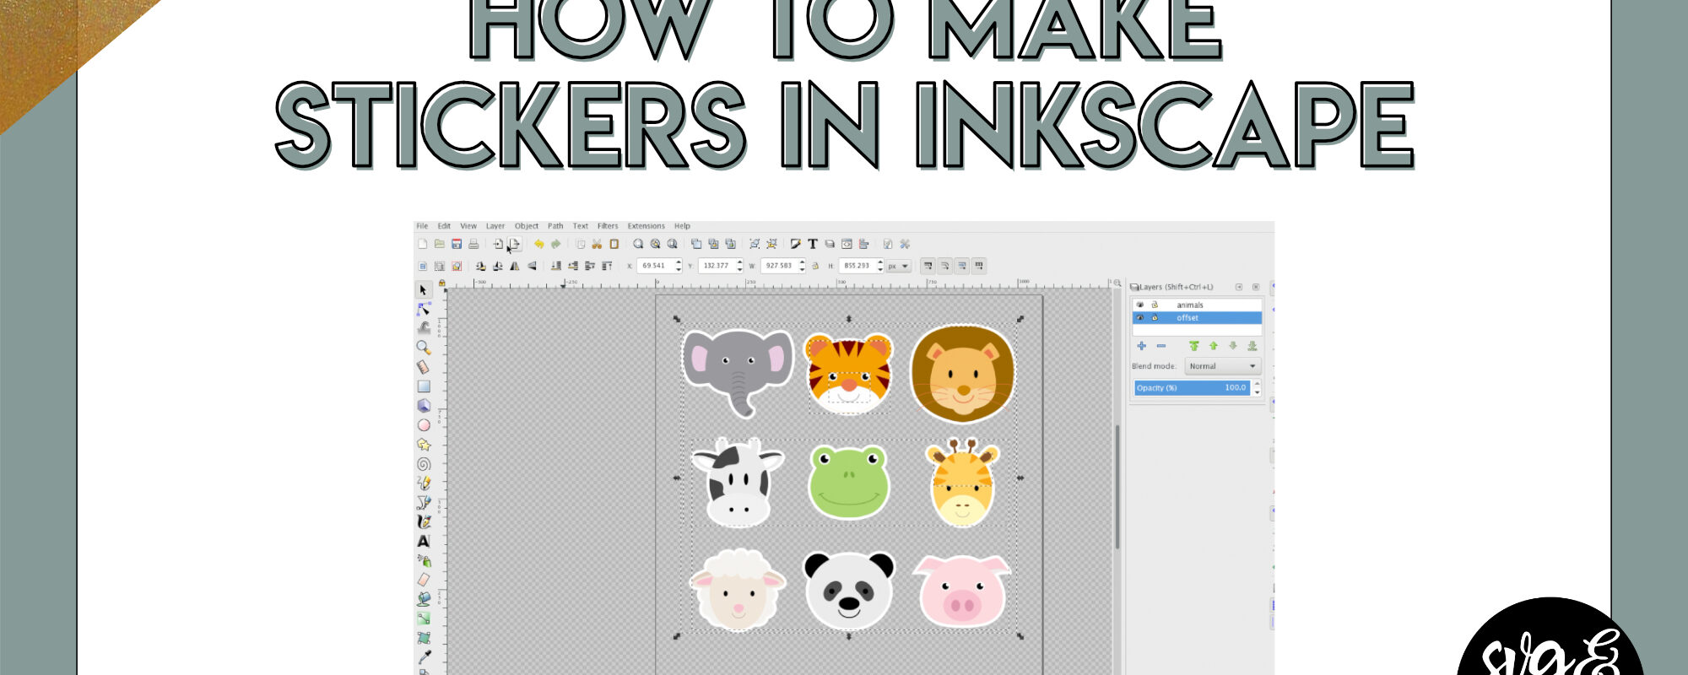The image size is (1688, 675).
Task: Click the Open file folder icon
Action: [x=440, y=244]
